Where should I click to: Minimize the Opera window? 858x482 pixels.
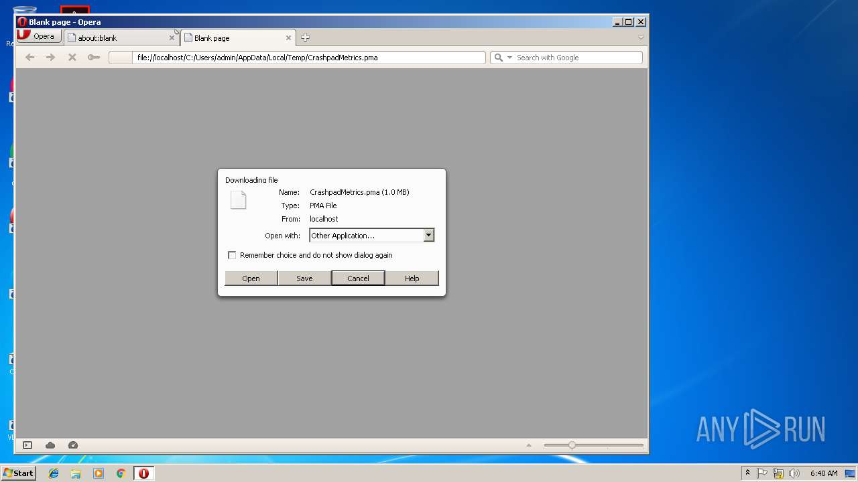pos(617,22)
